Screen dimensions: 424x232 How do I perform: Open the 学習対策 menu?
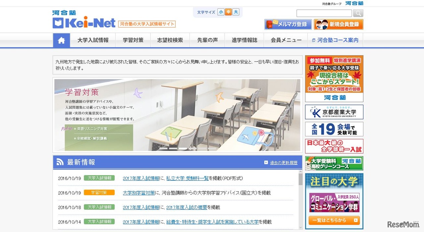(x=133, y=40)
